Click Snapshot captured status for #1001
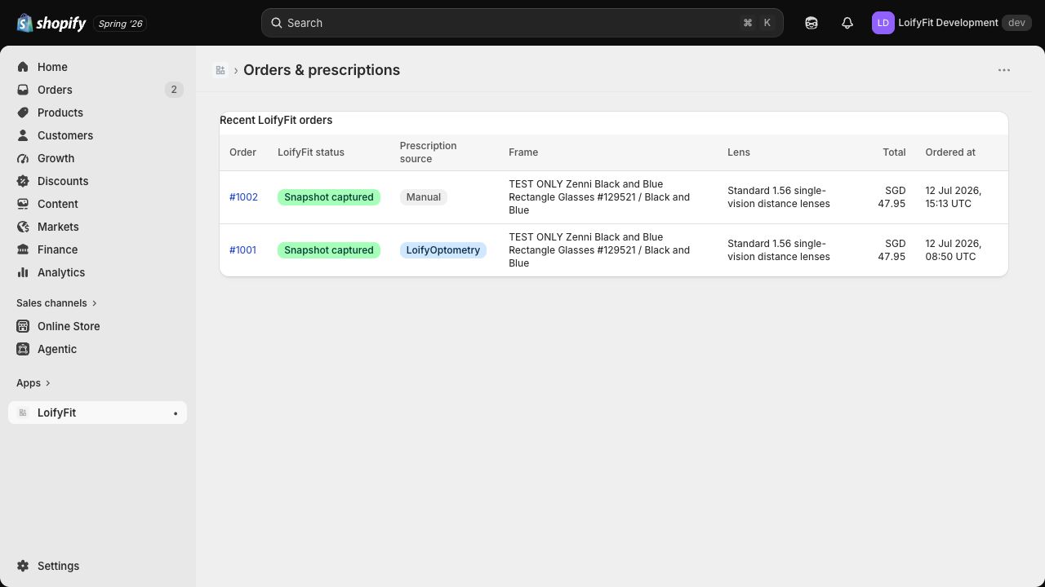 [x=329, y=250]
